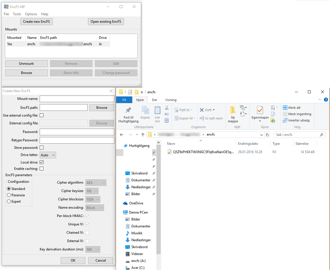Open the Tools menu in EncFS MP

pyautogui.click(x=17, y=14)
